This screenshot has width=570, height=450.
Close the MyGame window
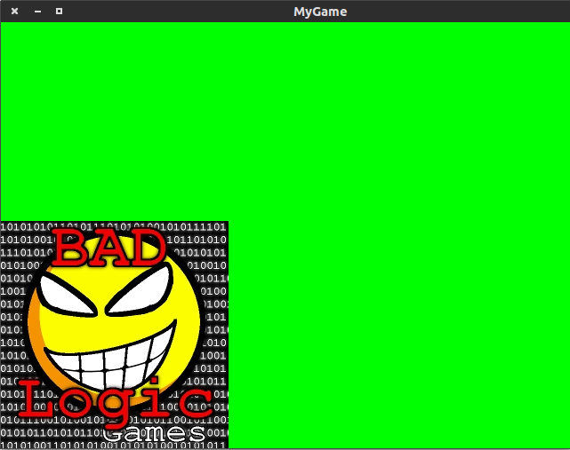pos(14,12)
